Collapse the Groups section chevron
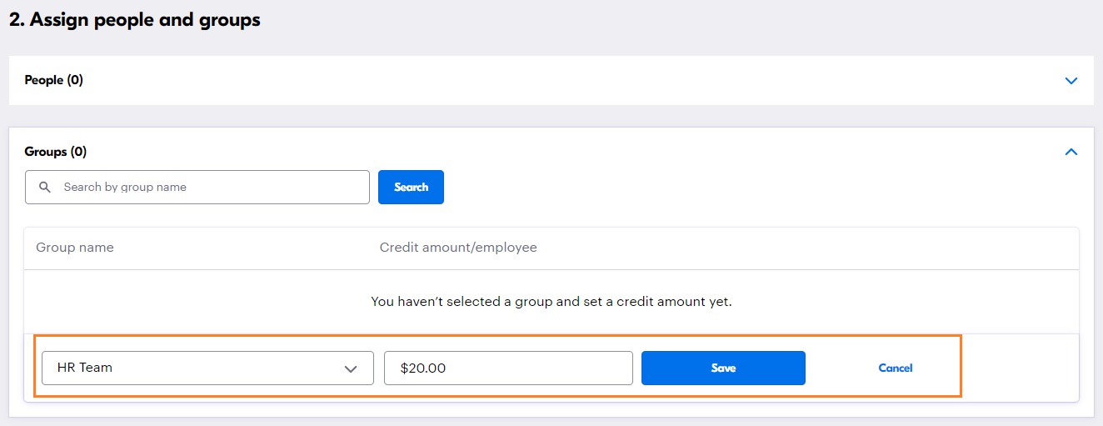Screen dimensions: 1103x426 [x=1071, y=152]
